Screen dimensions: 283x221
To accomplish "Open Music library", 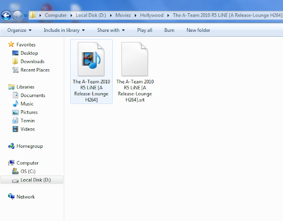I will 27,104.
